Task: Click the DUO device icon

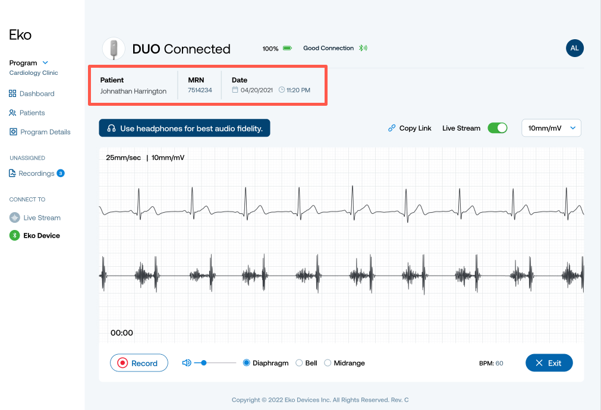Action: point(114,49)
